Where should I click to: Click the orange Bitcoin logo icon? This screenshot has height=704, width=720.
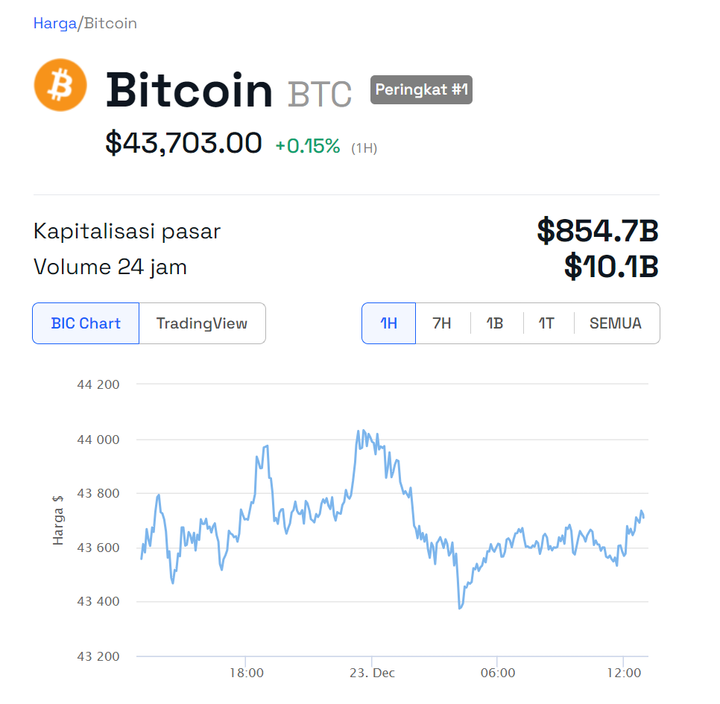click(60, 85)
